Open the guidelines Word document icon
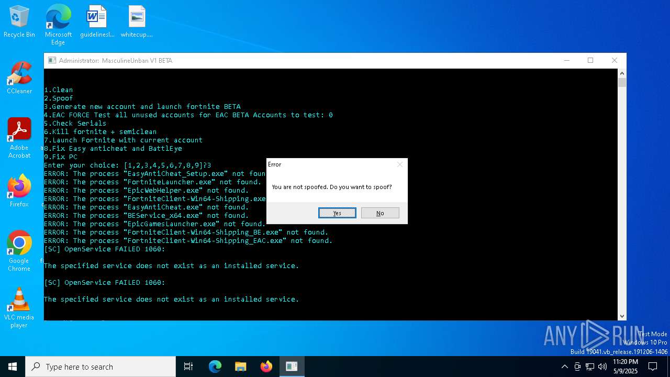Screen dimensions: 670x377 click(97, 22)
